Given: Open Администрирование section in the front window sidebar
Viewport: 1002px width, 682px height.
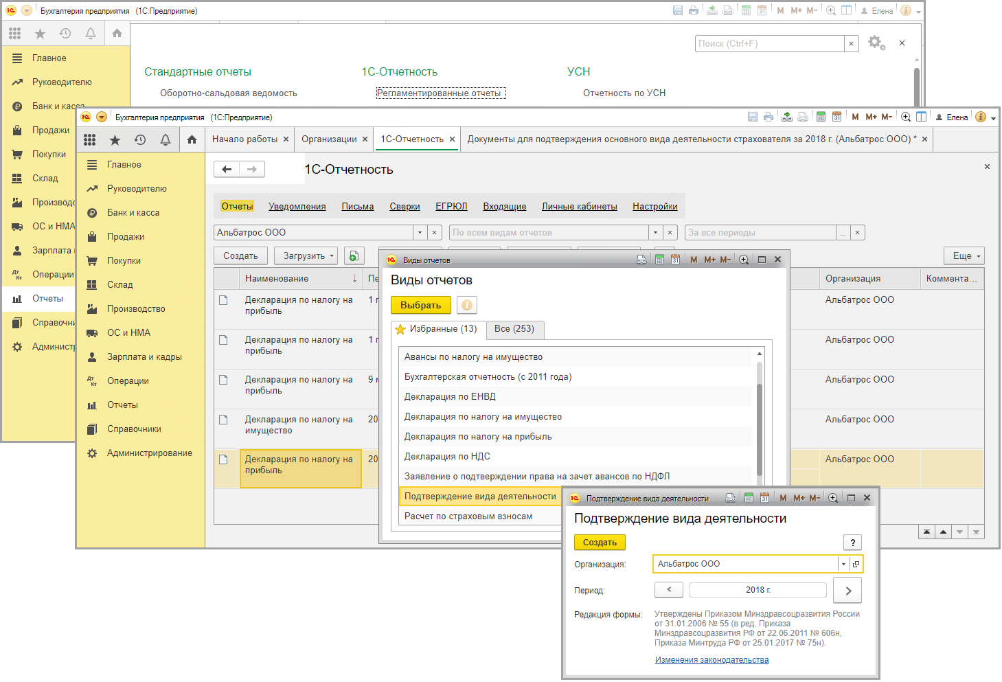Looking at the screenshot, I should tap(150, 453).
